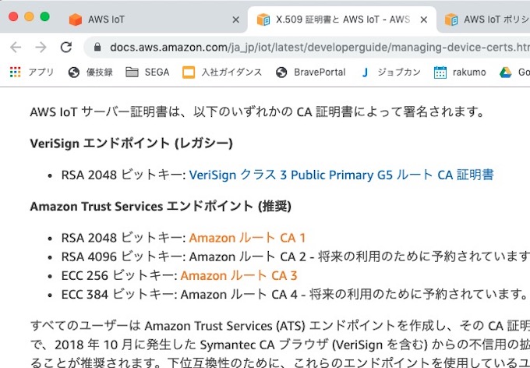Close the X.509 証明書 tab
Image resolution: width=530 pixels, height=368 pixels.
tap(423, 20)
